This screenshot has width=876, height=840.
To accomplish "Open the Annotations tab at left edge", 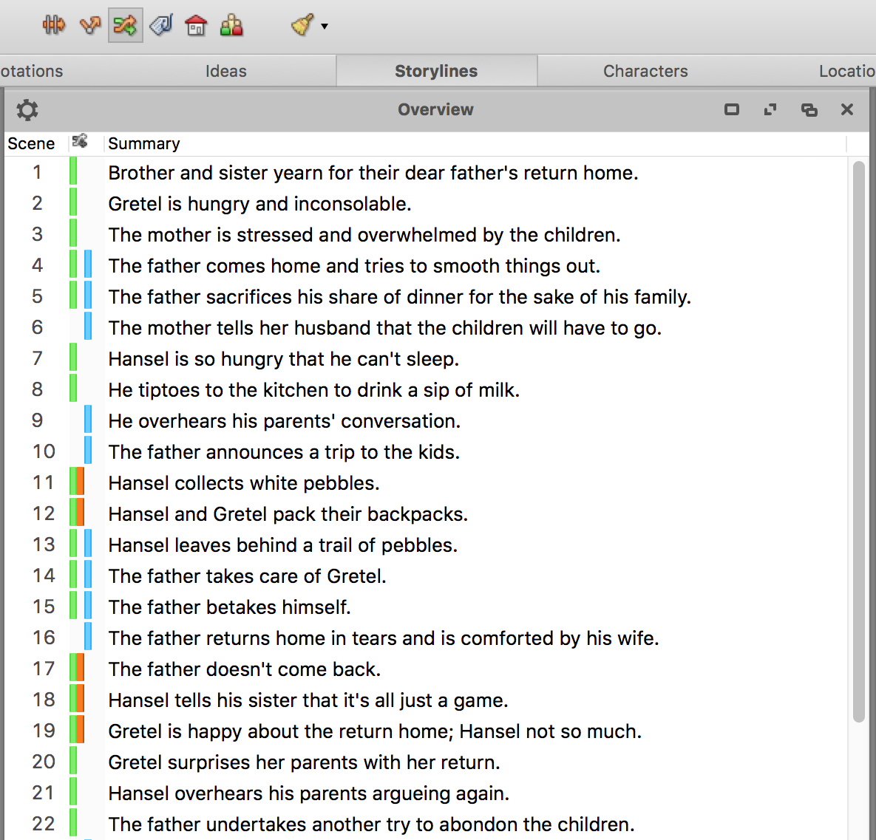I will pyautogui.click(x=31, y=71).
